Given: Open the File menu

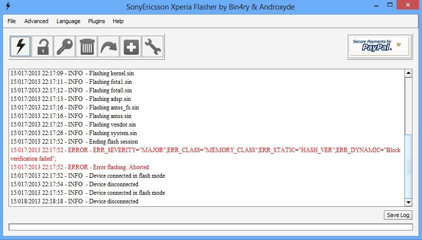Looking at the screenshot, I should click(12, 21).
